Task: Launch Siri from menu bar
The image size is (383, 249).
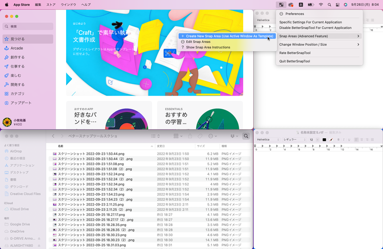Action: 345,5
